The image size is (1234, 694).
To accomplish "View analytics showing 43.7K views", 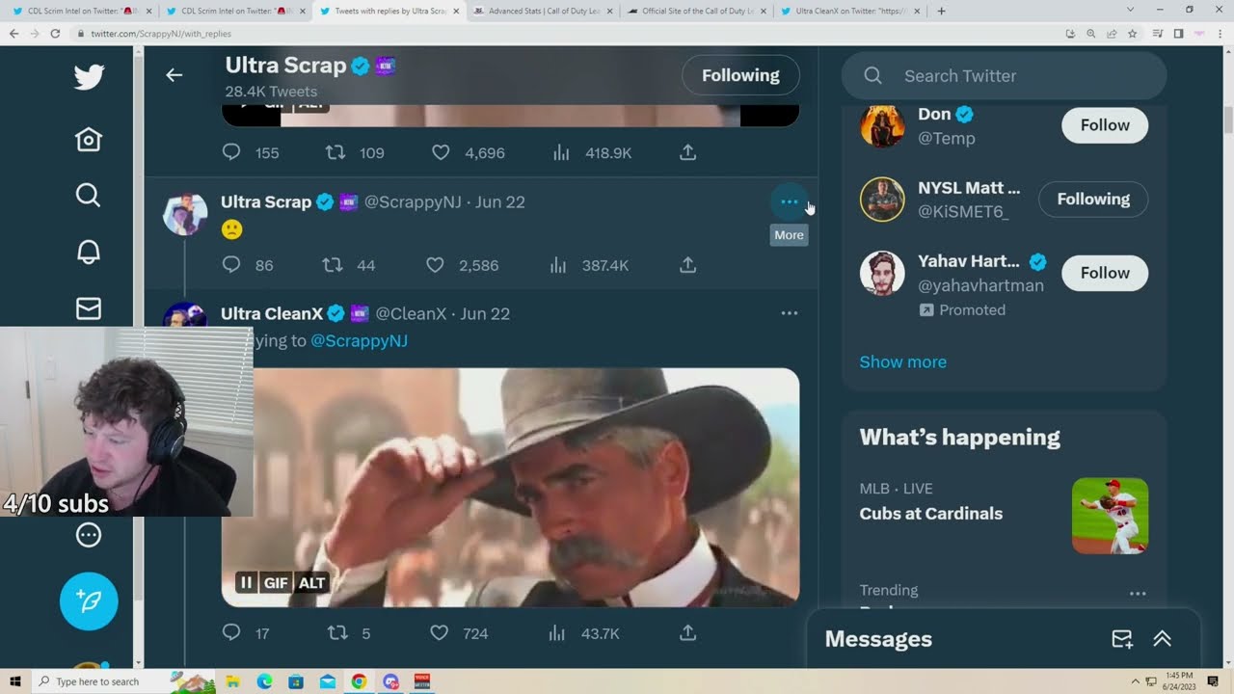I will [556, 632].
